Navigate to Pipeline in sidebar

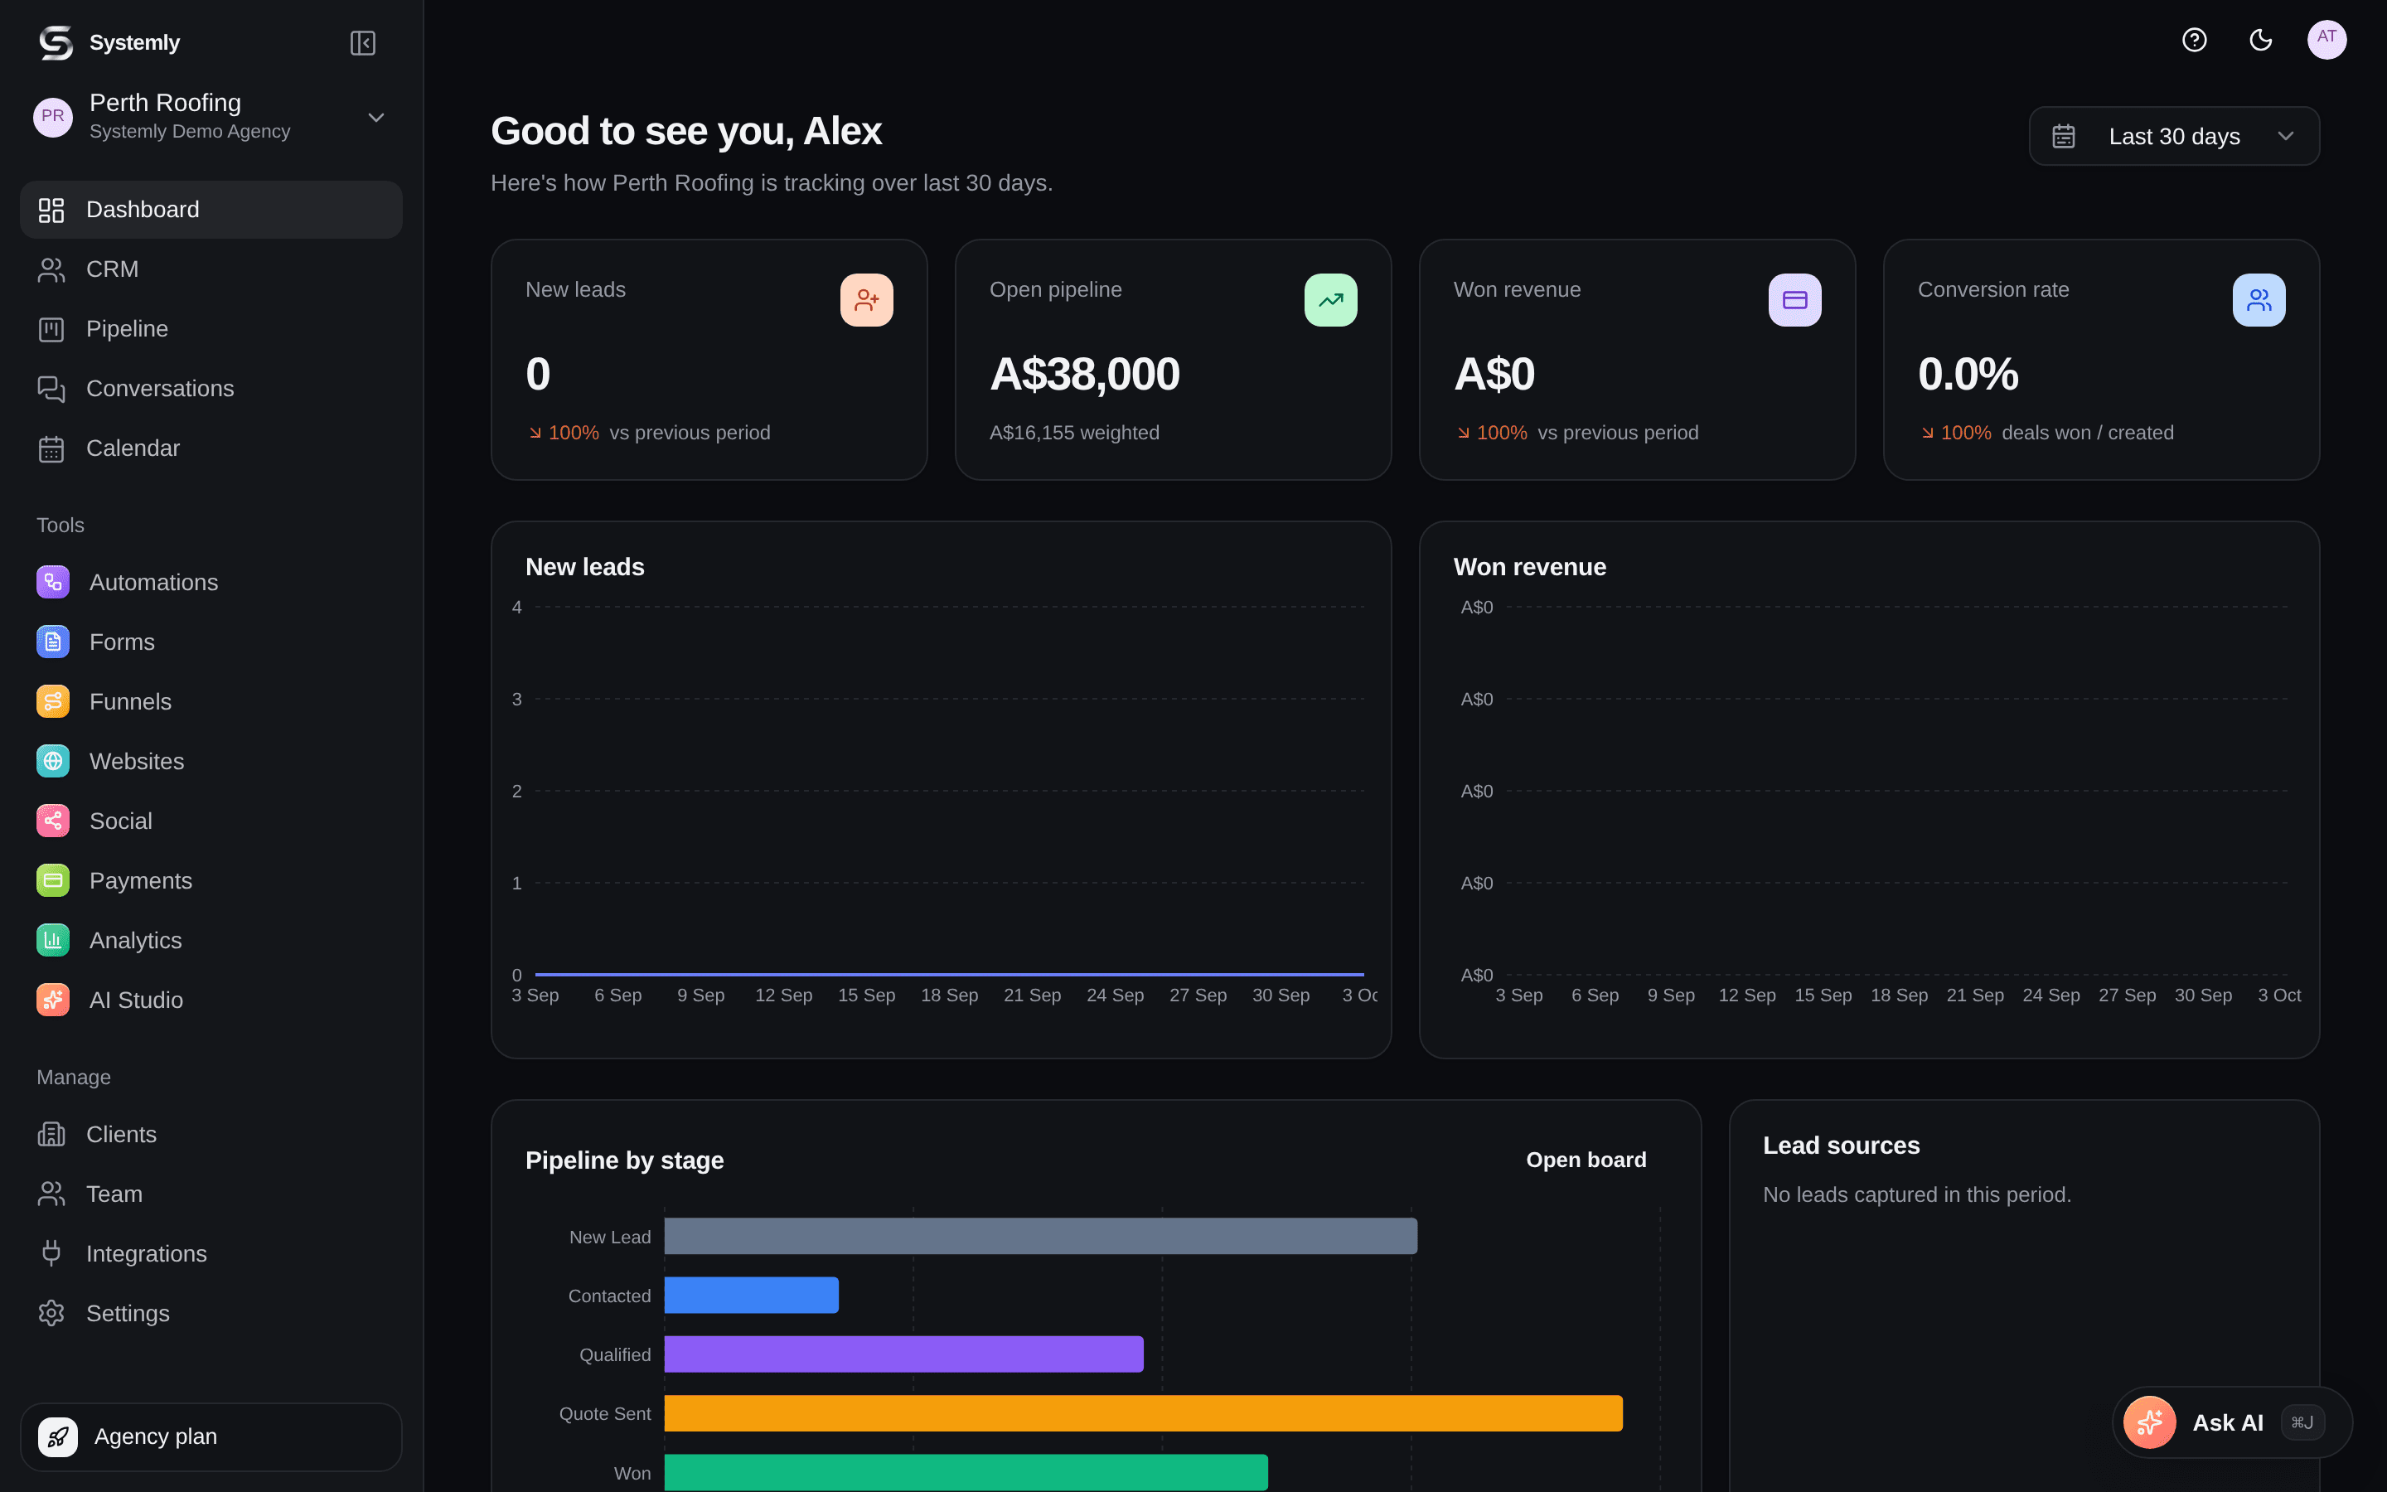[211, 328]
